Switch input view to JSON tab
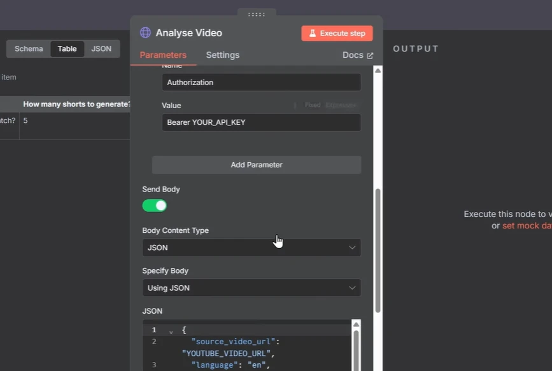Viewport: 552px width, 371px height. (101, 48)
